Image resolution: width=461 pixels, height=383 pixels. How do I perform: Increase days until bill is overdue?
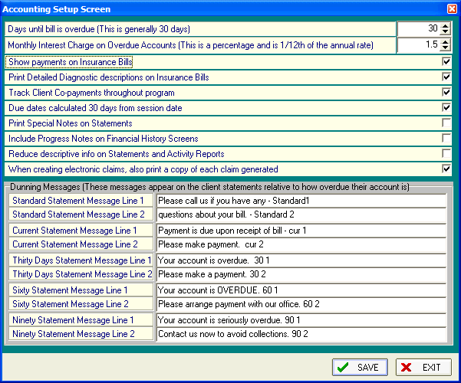pos(446,26)
